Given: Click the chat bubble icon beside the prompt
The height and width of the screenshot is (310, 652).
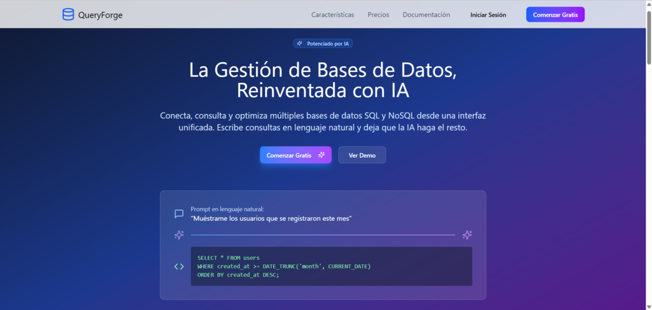Looking at the screenshot, I should coord(179,214).
